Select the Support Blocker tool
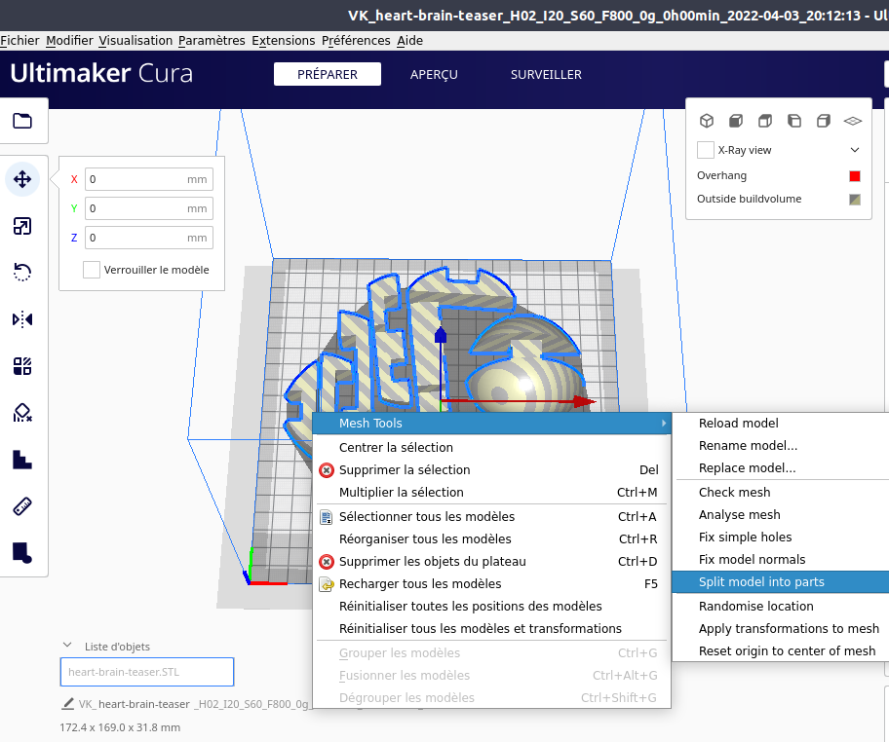This screenshot has height=742, width=889. pos(22,413)
